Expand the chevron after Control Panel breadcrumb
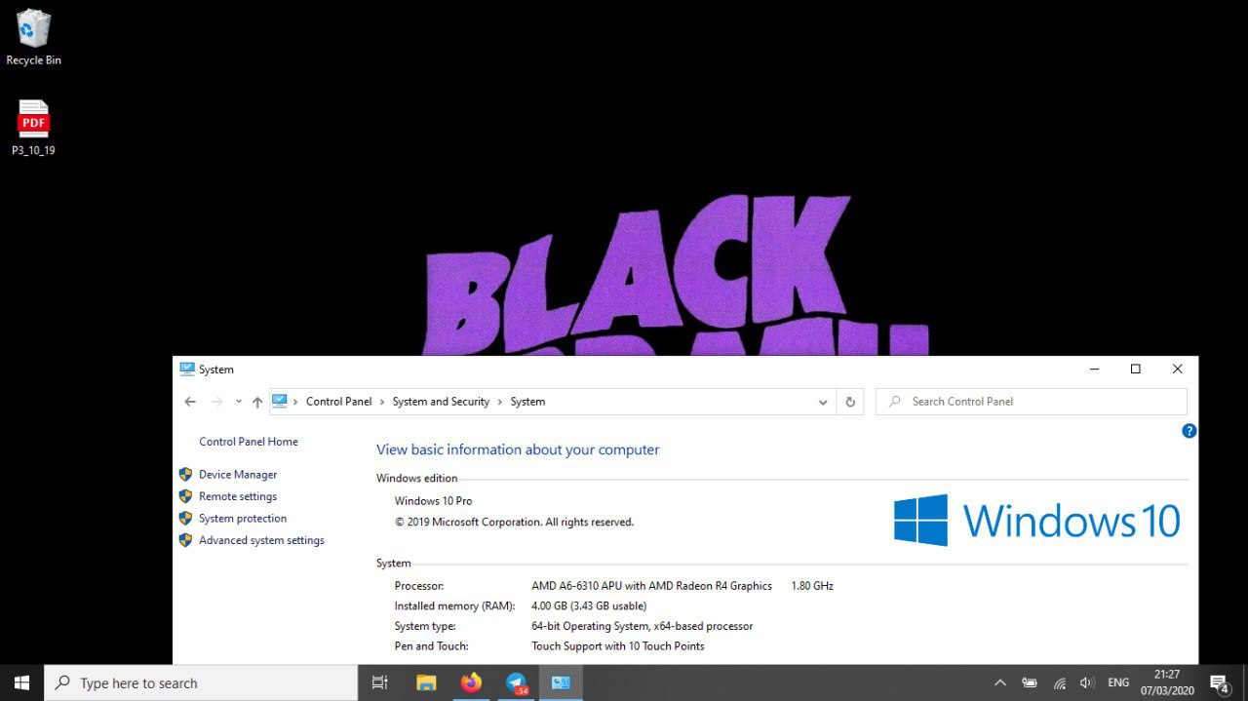 point(382,402)
